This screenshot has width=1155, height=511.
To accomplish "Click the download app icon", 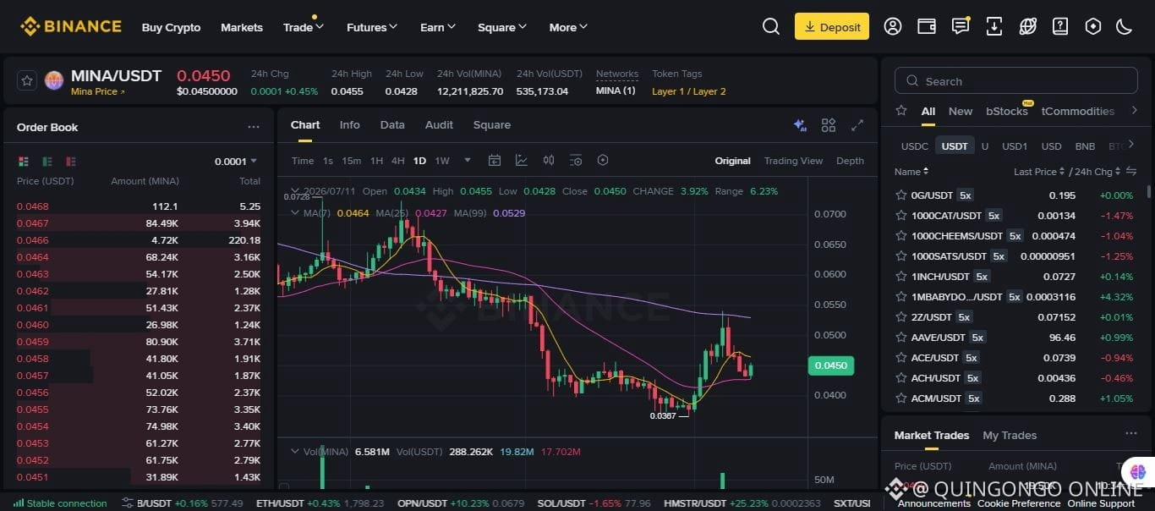I will point(994,26).
